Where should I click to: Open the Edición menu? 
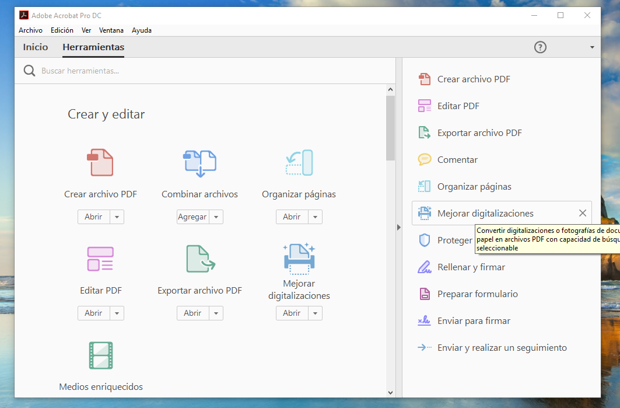pos(62,30)
